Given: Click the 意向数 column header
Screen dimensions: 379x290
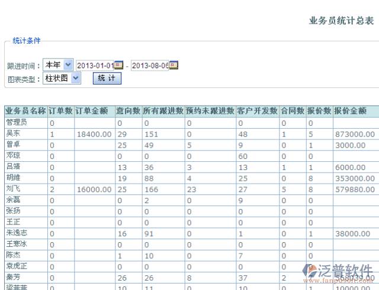Looking at the screenshot, I should pos(128,110).
